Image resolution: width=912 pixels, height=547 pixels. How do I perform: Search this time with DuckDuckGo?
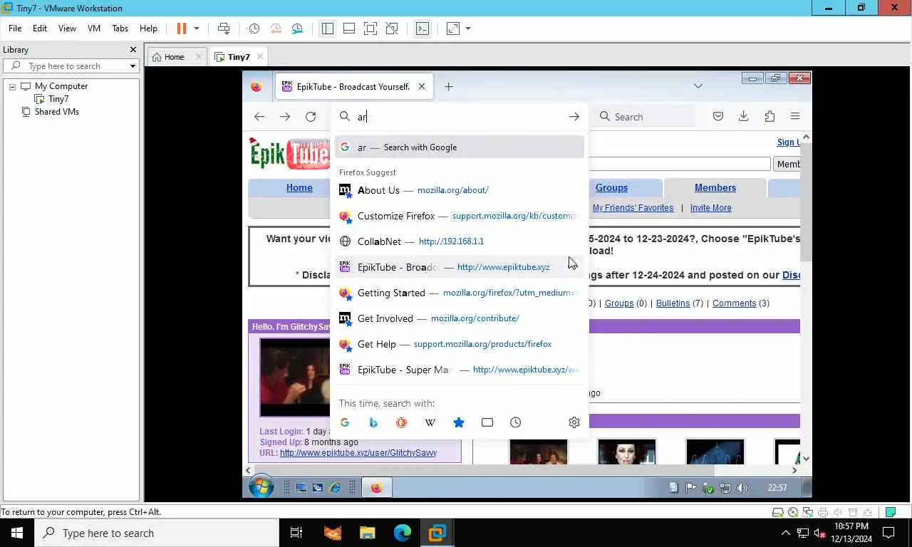coord(402,422)
